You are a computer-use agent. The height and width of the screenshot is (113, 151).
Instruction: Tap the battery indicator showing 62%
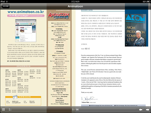point(146,1)
